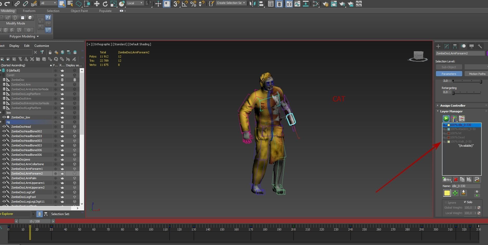Click the red delete layer X icon

pos(456,179)
